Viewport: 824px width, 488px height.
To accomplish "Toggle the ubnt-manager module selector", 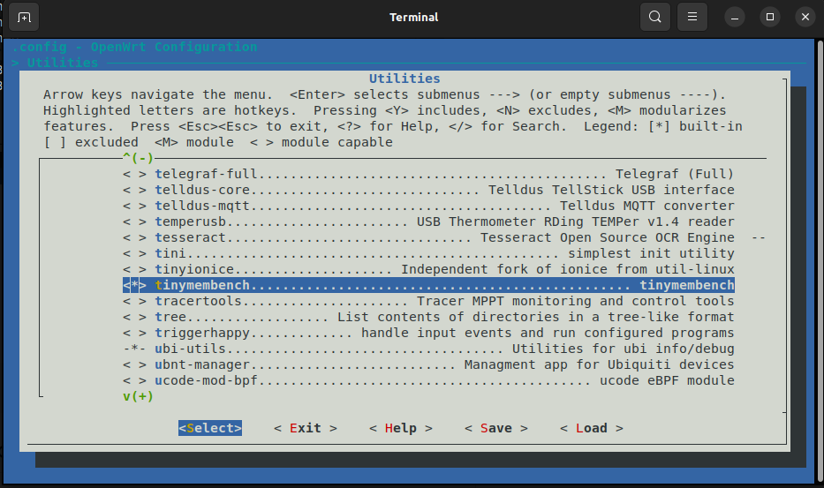I will (134, 364).
